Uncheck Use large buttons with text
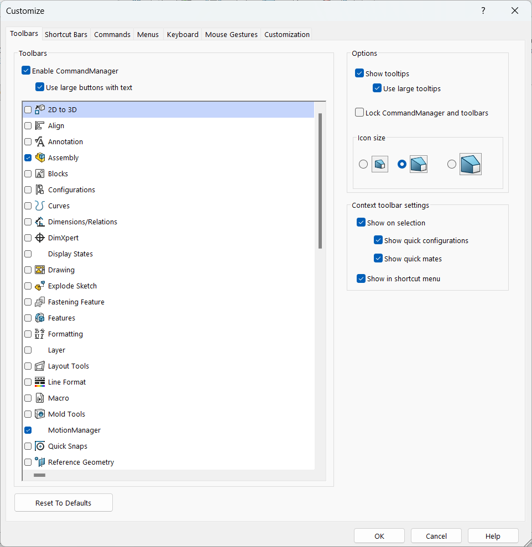This screenshot has width=532, height=547. click(x=40, y=87)
